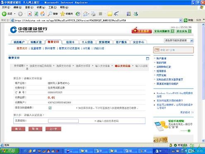Click the browser address URL field
Screen dimensions: 205x154
point(96,20)
